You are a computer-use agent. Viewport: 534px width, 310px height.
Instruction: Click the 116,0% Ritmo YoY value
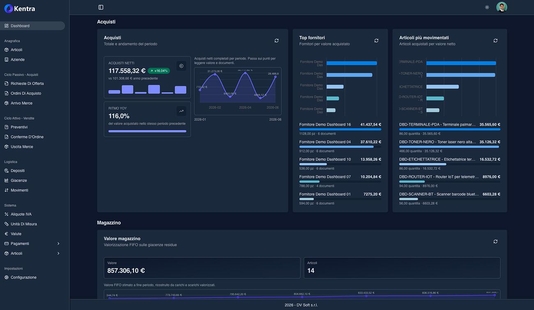[x=119, y=116]
